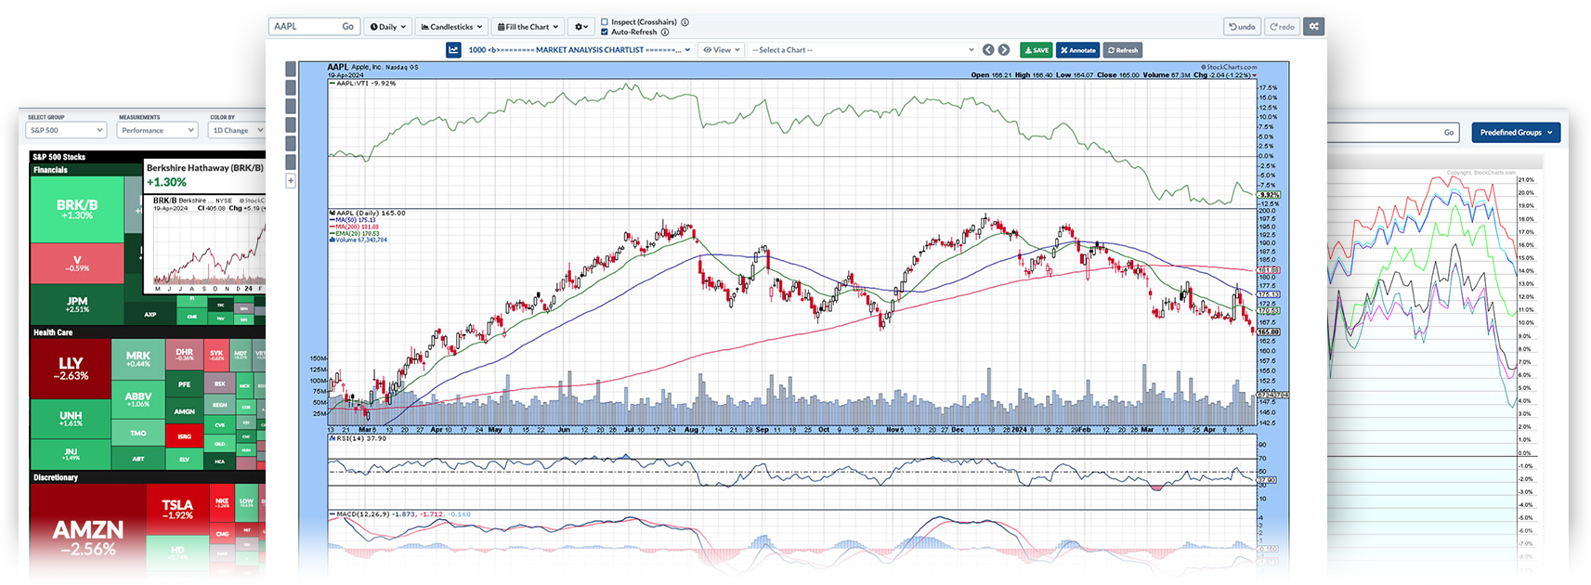Click the EMA(20) 170.53 legend entry
1591x585 pixels.
pos(357,233)
